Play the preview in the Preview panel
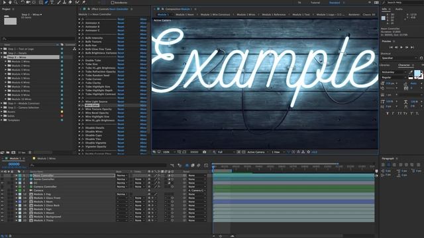 click(401, 47)
